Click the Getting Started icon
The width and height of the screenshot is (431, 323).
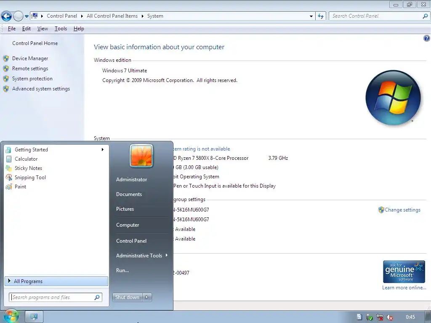point(9,150)
